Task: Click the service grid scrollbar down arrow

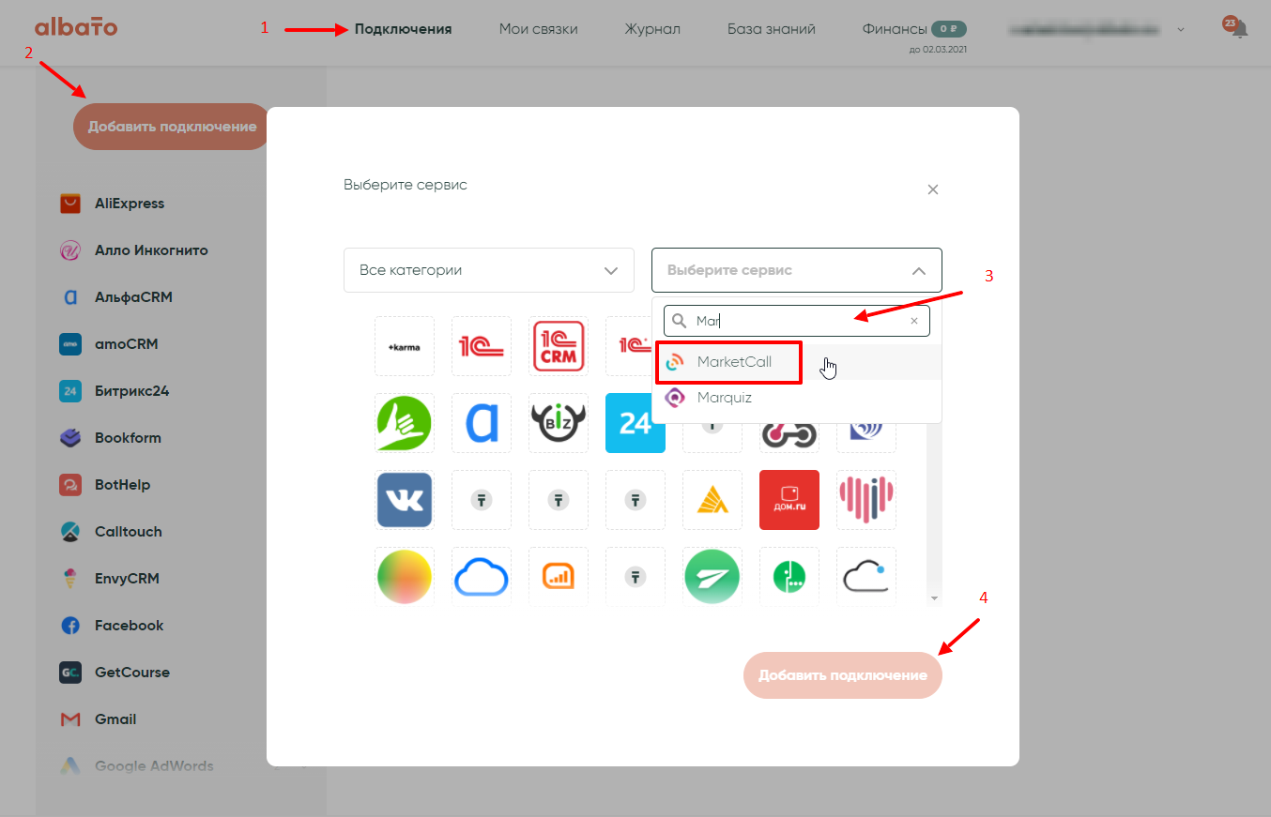Action: click(934, 598)
